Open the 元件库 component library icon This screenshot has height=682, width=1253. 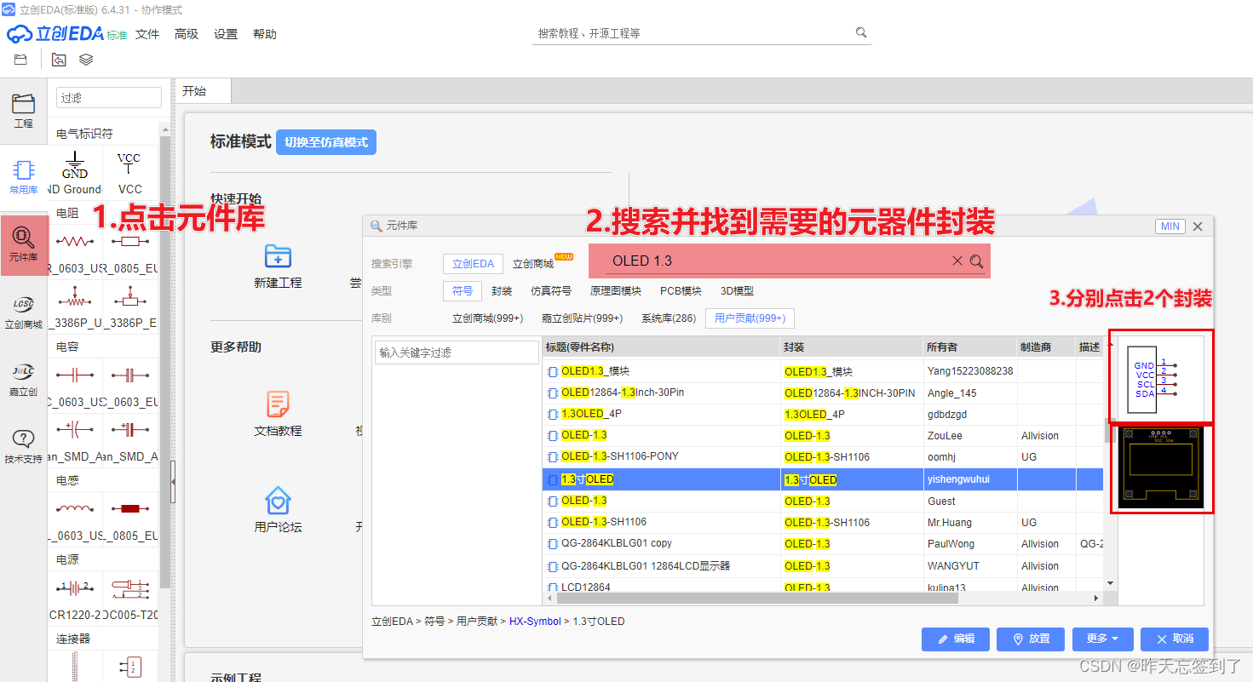click(24, 244)
